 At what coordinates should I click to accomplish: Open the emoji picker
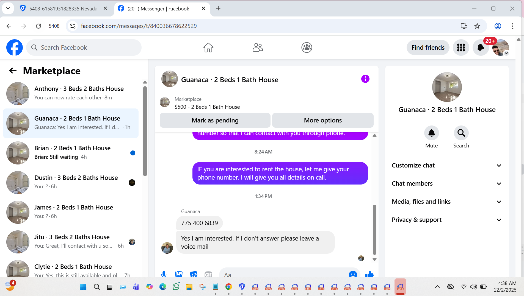(x=353, y=274)
